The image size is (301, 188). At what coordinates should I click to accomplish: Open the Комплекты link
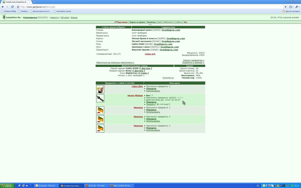(168, 78)
